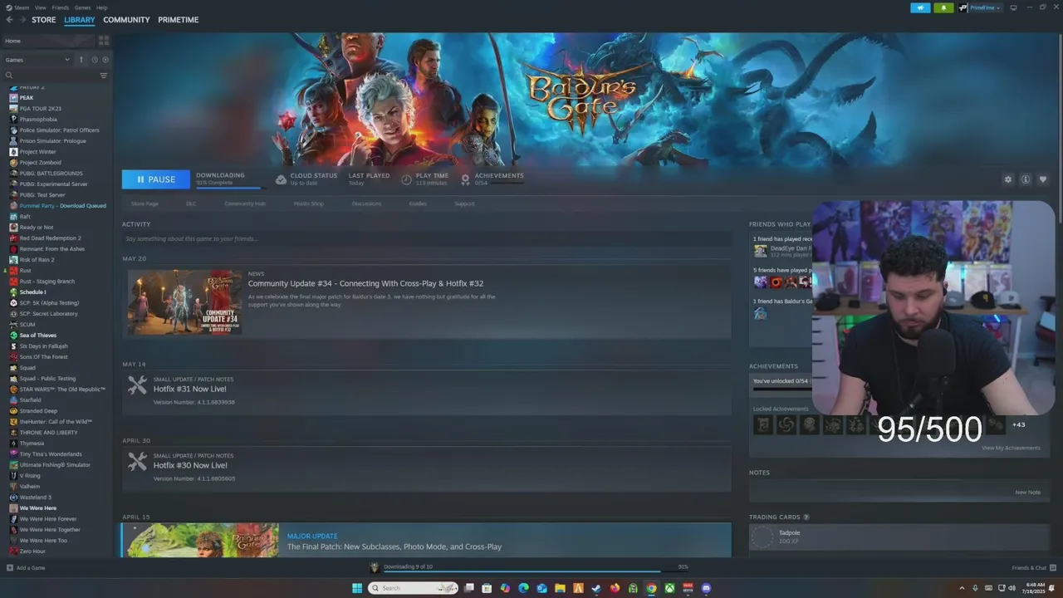1063x598 pixels.
Task: Create a New Note
Action: pyautogui.click(x=1027, y=492)
